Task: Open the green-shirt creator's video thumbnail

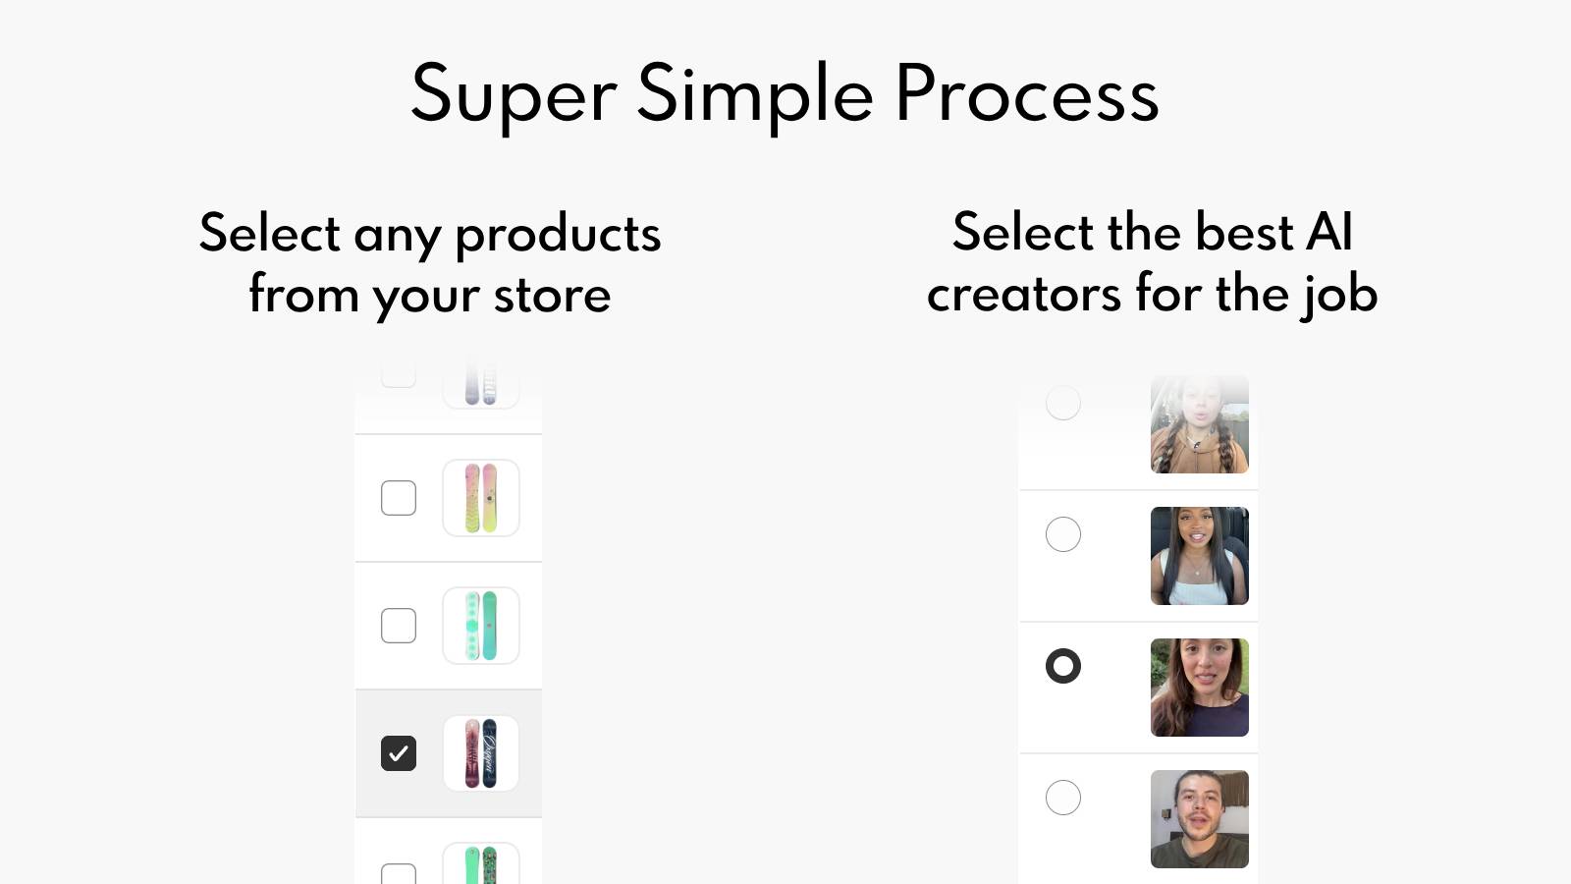Action: pyautogui.click(x=1199, y=818)
